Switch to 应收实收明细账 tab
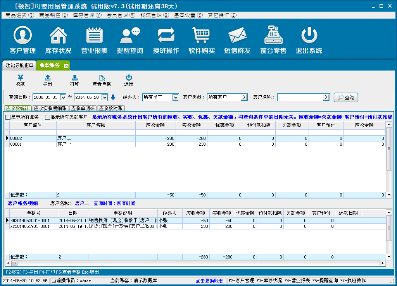This screenshot has height=286, width=397. point(50,109)
